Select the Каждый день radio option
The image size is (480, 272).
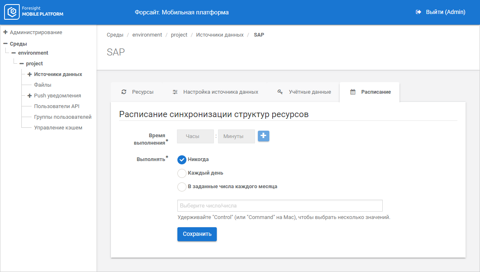tap(182, 173)
